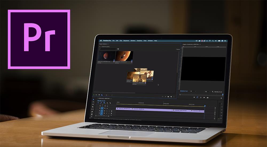Mute the first audio track
This screenshot has width=267, height=147.
pos(107,111)
